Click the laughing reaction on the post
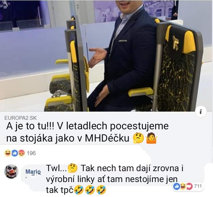Screen dimensions: 213x197 click(x=7, y=153)
